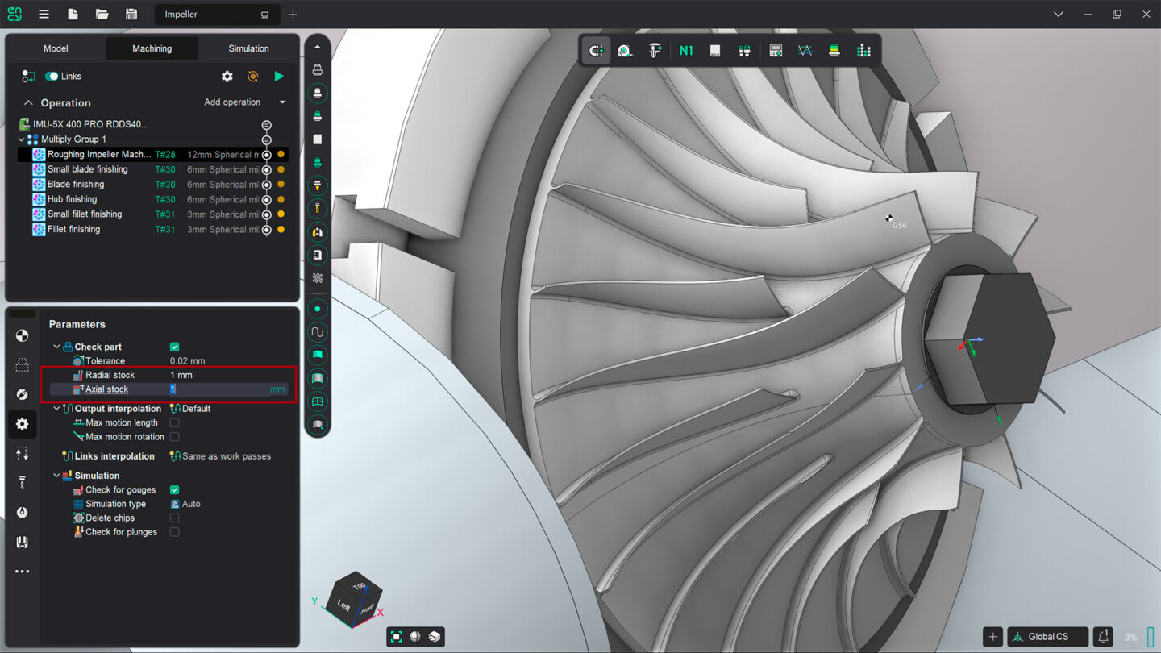Select the magnet snapping tool in top toolbar
This screenshot has width=1161, height=653.
pos(597,50)
